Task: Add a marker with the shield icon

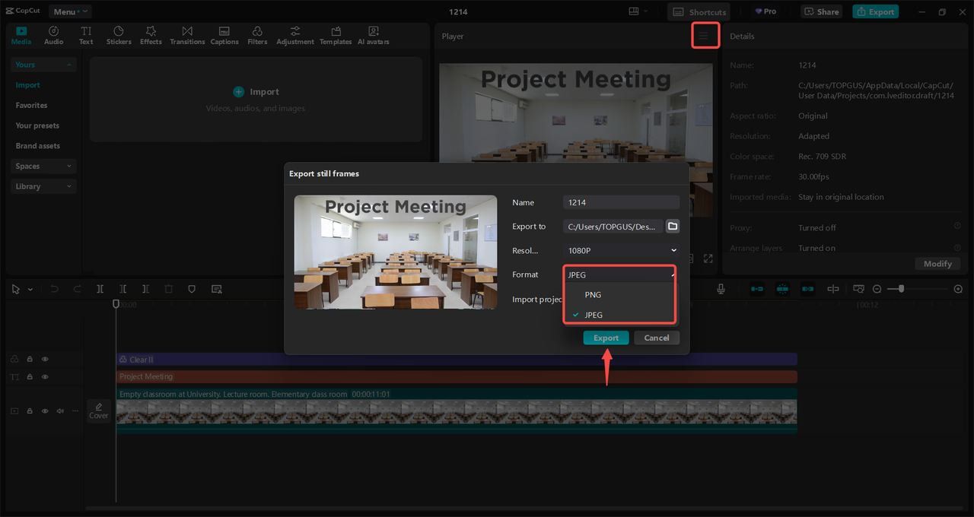Action: 192,289
